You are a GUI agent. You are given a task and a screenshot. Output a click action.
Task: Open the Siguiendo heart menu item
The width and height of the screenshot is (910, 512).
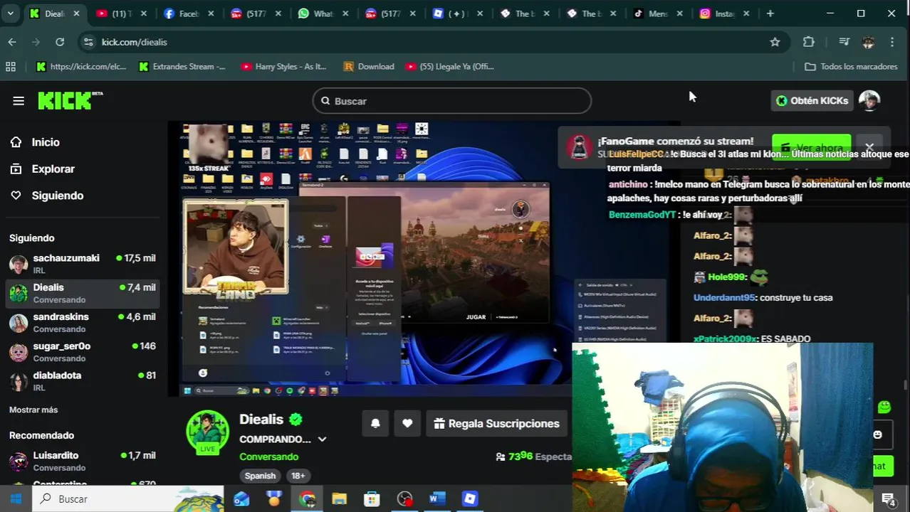click(x=57, y=196)
